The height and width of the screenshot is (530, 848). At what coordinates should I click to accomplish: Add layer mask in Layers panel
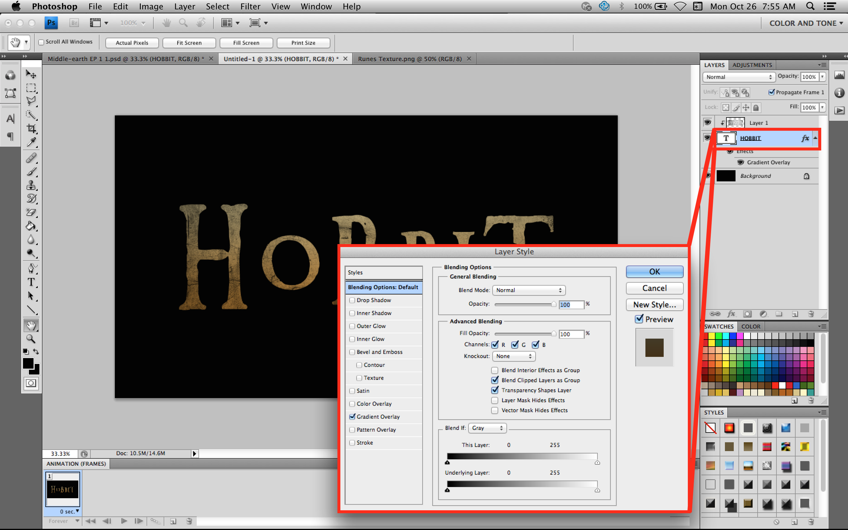click(747, 314)
